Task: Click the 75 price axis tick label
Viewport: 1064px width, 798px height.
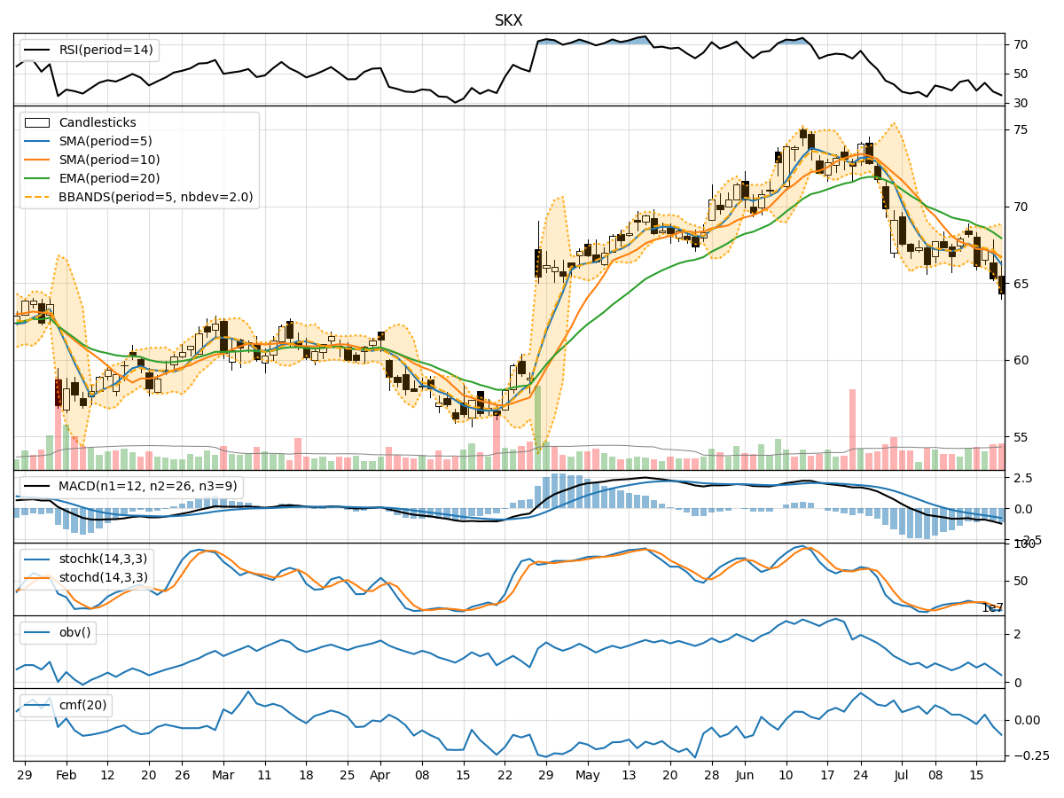Action: click(1021, 129)
